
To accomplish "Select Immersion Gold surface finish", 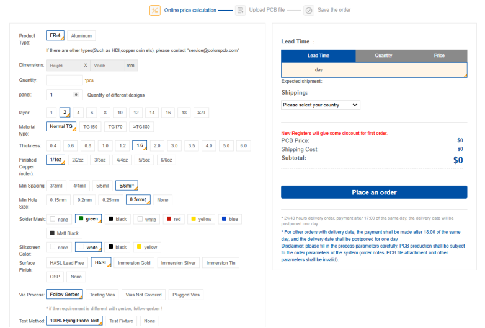I will 134,263.
